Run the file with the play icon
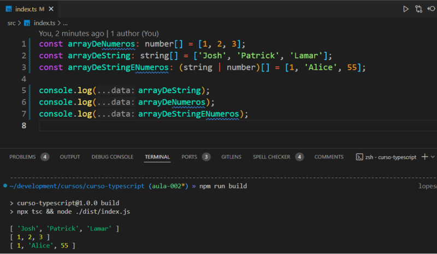Screen dimensions: 437x254 (x=405, y=9)
